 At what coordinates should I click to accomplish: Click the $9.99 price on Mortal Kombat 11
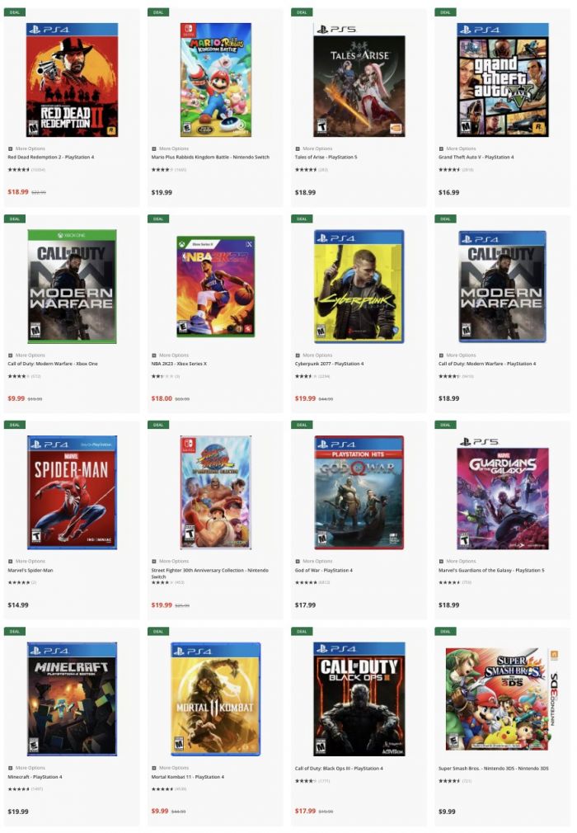pyautogui.click(x=160, y=812)
